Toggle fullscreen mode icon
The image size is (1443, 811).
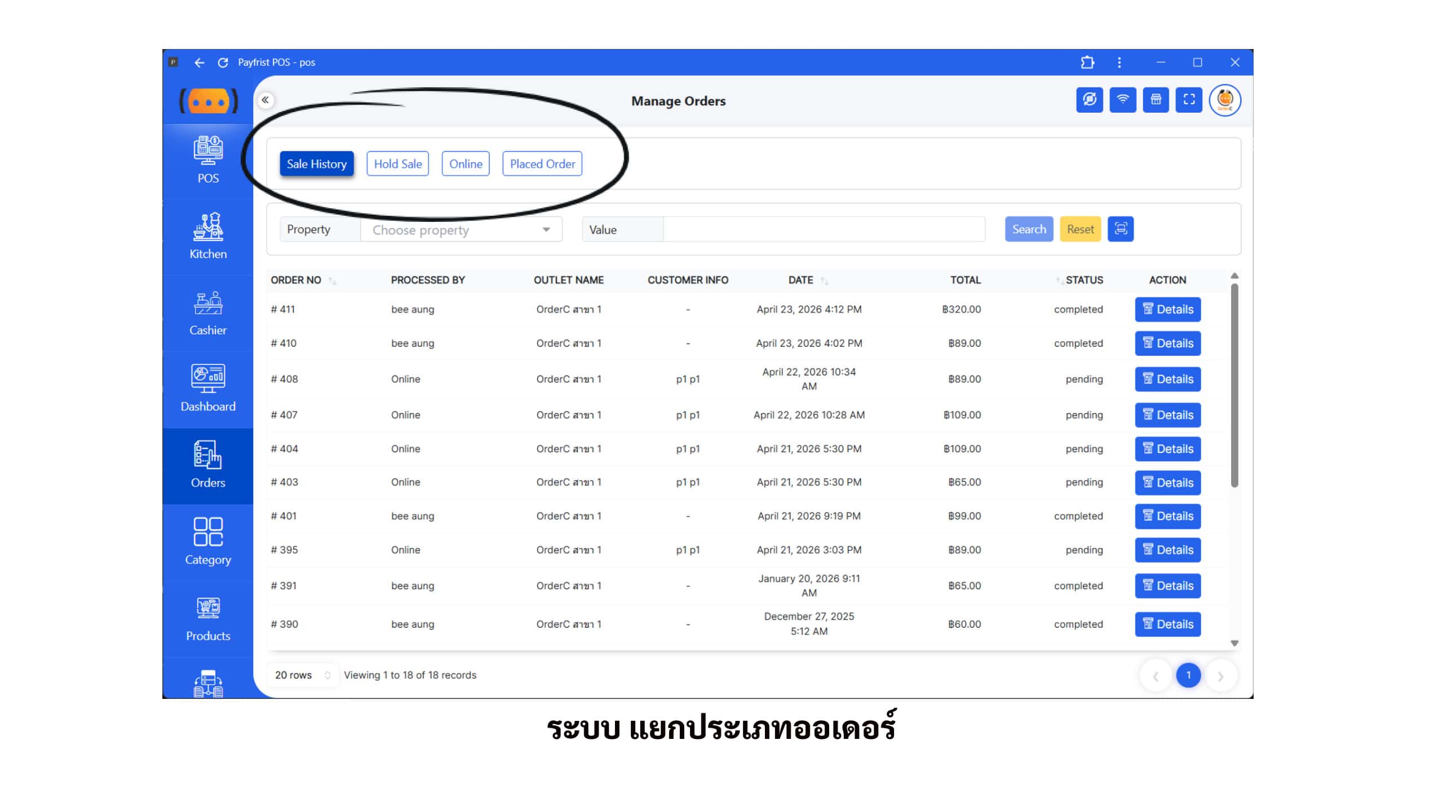click(1189, 100)
